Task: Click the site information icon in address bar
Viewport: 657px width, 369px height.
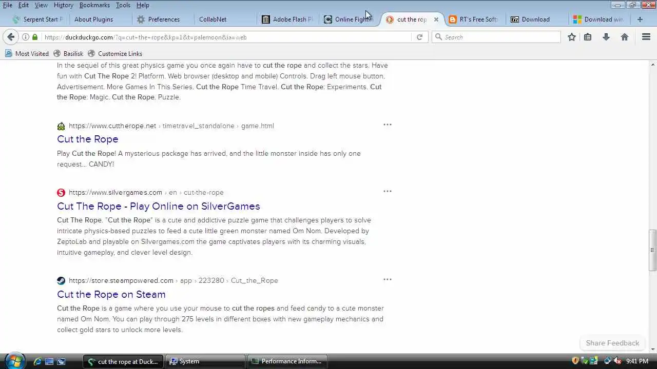Action: coord(26,37)
